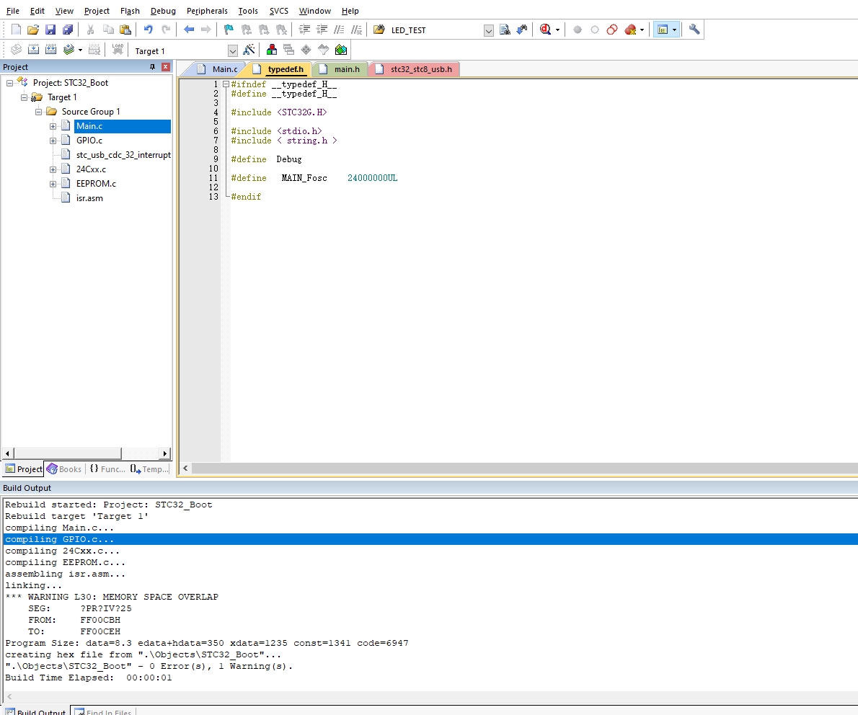Select stc_usb_cdc_32_interrupt file in tree
The image size is (858, 715).
point(123,155)
